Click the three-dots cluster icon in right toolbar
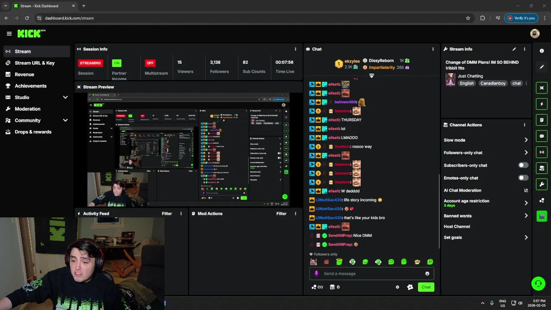Screen dimensions: 551x310 [542, 201]
